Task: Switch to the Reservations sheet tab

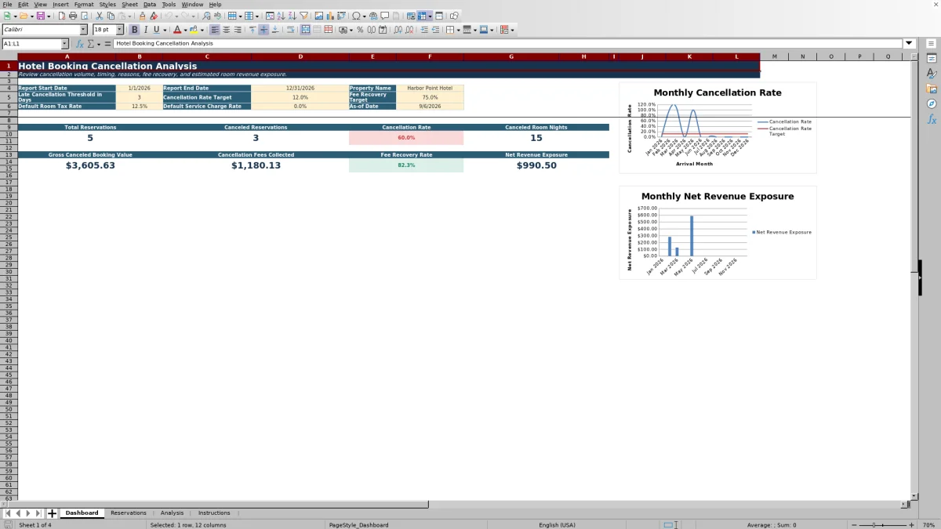Action: (x=128, y=513)
